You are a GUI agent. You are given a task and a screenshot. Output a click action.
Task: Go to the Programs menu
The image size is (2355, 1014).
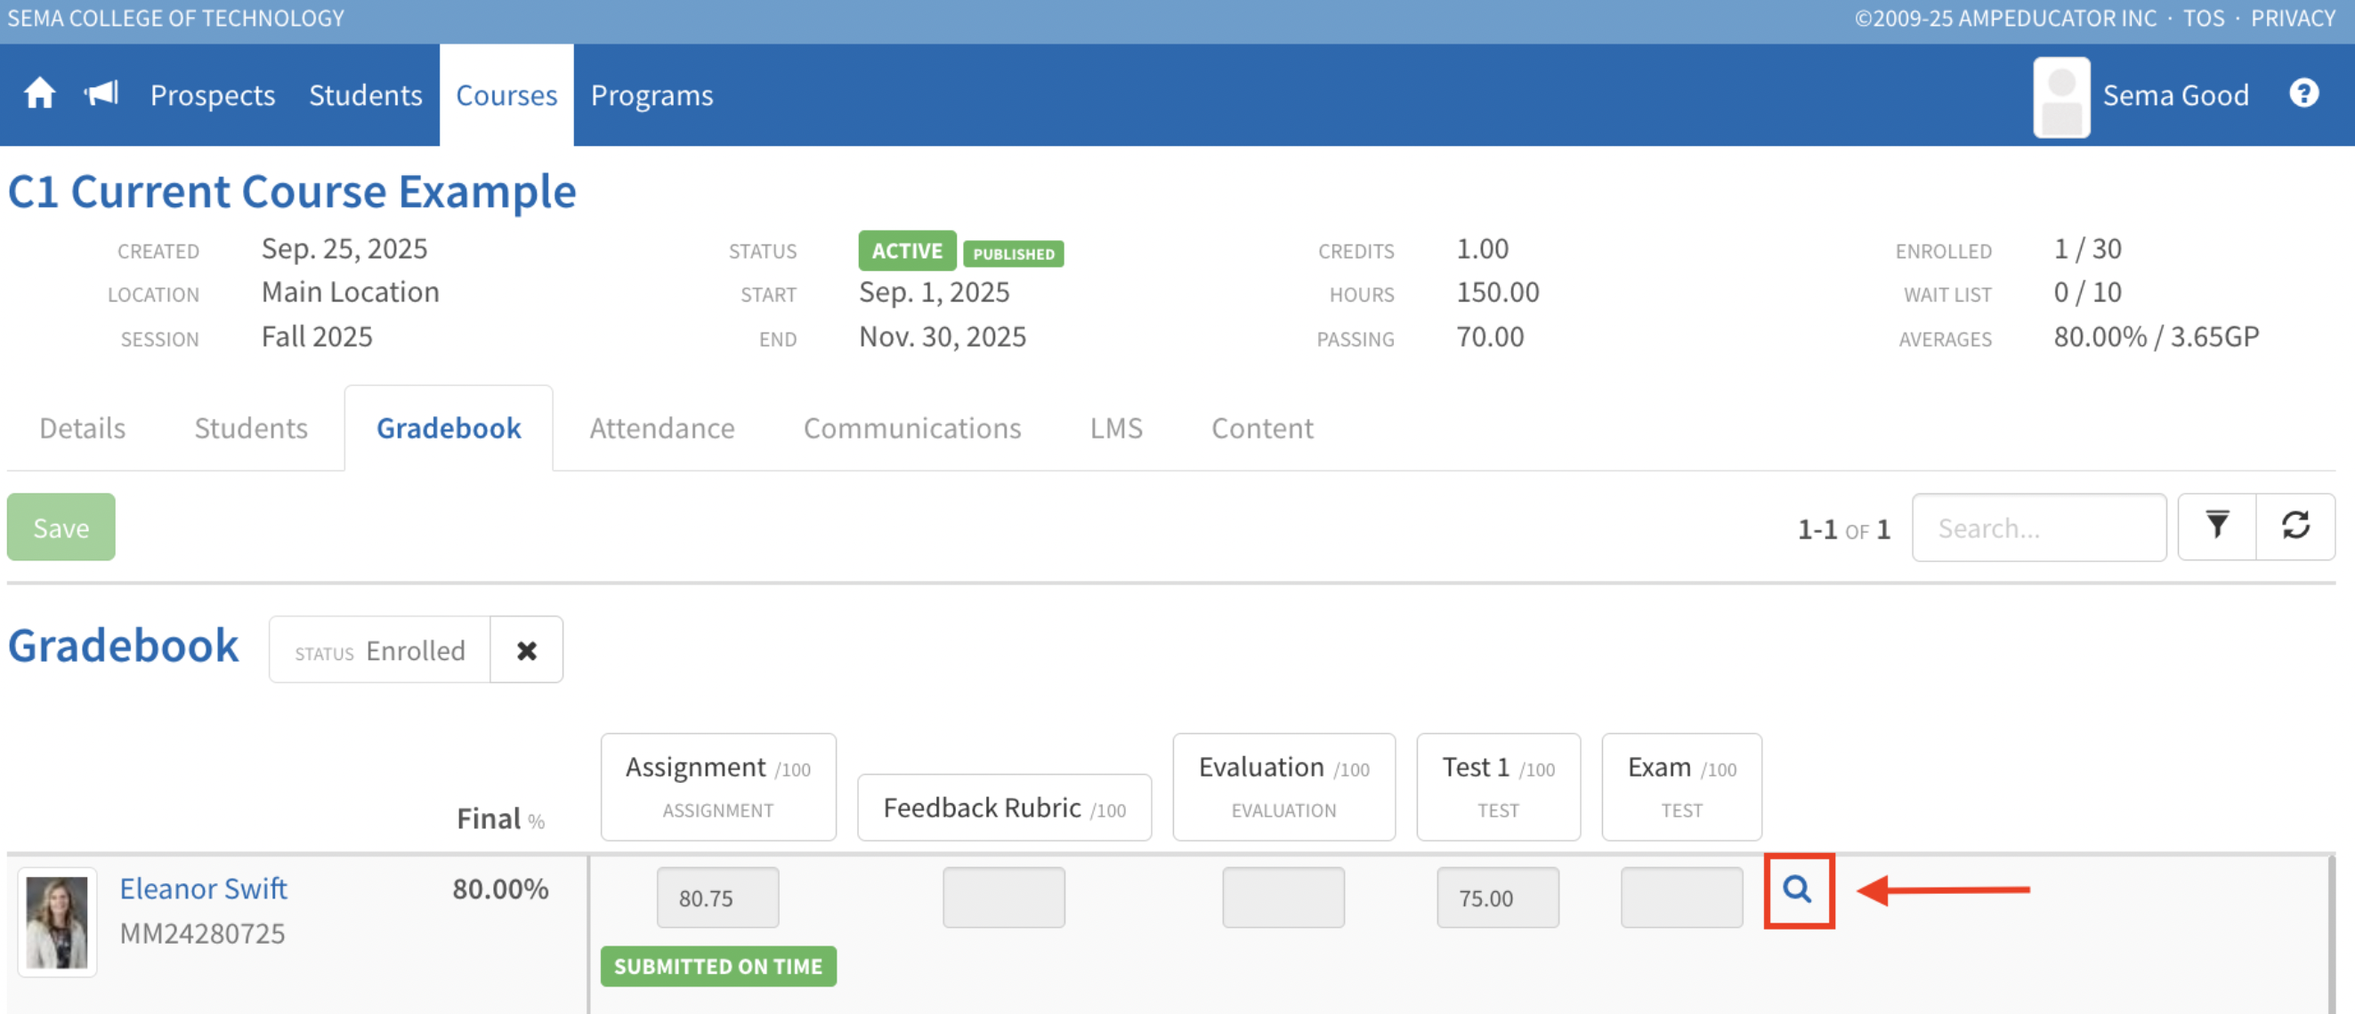click(x=651, y=95)
